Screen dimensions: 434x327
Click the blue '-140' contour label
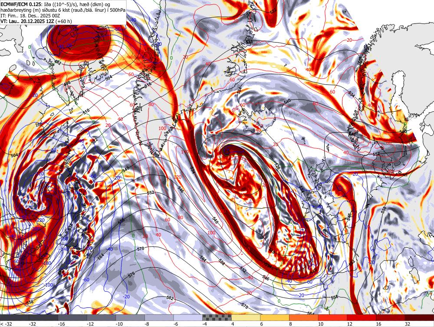[x=64, y=249]
